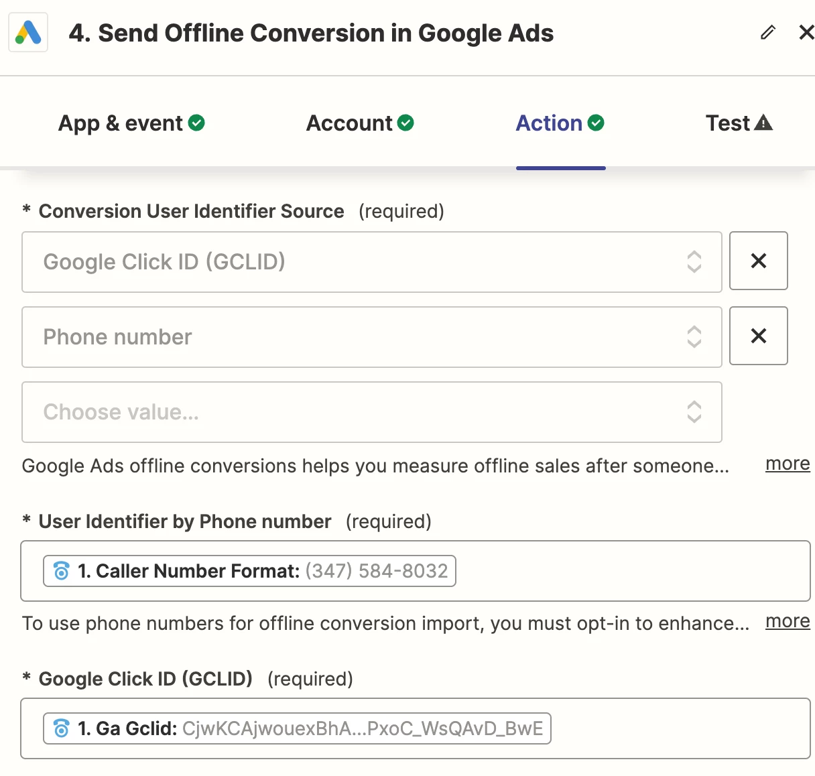Click the Ga Gclid pill icon
The width and height of the screenshot is (815, 776).
[62, 728]
